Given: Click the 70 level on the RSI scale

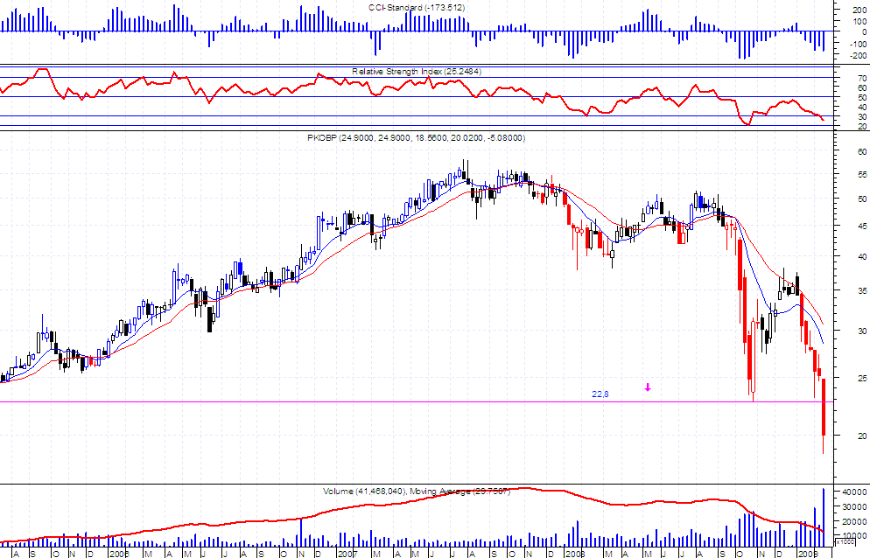Looking at the screenshot, I should [862, 78].
